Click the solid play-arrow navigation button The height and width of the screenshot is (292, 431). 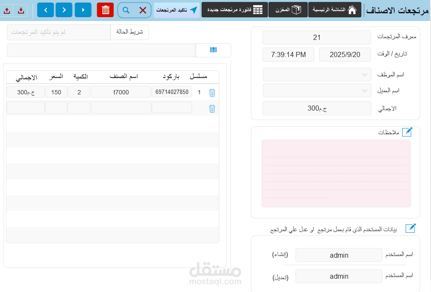(83, 10)
